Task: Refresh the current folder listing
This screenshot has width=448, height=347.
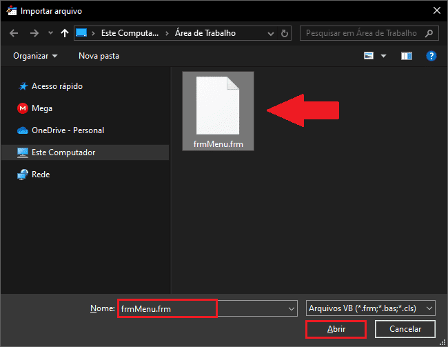Action: 287,32
